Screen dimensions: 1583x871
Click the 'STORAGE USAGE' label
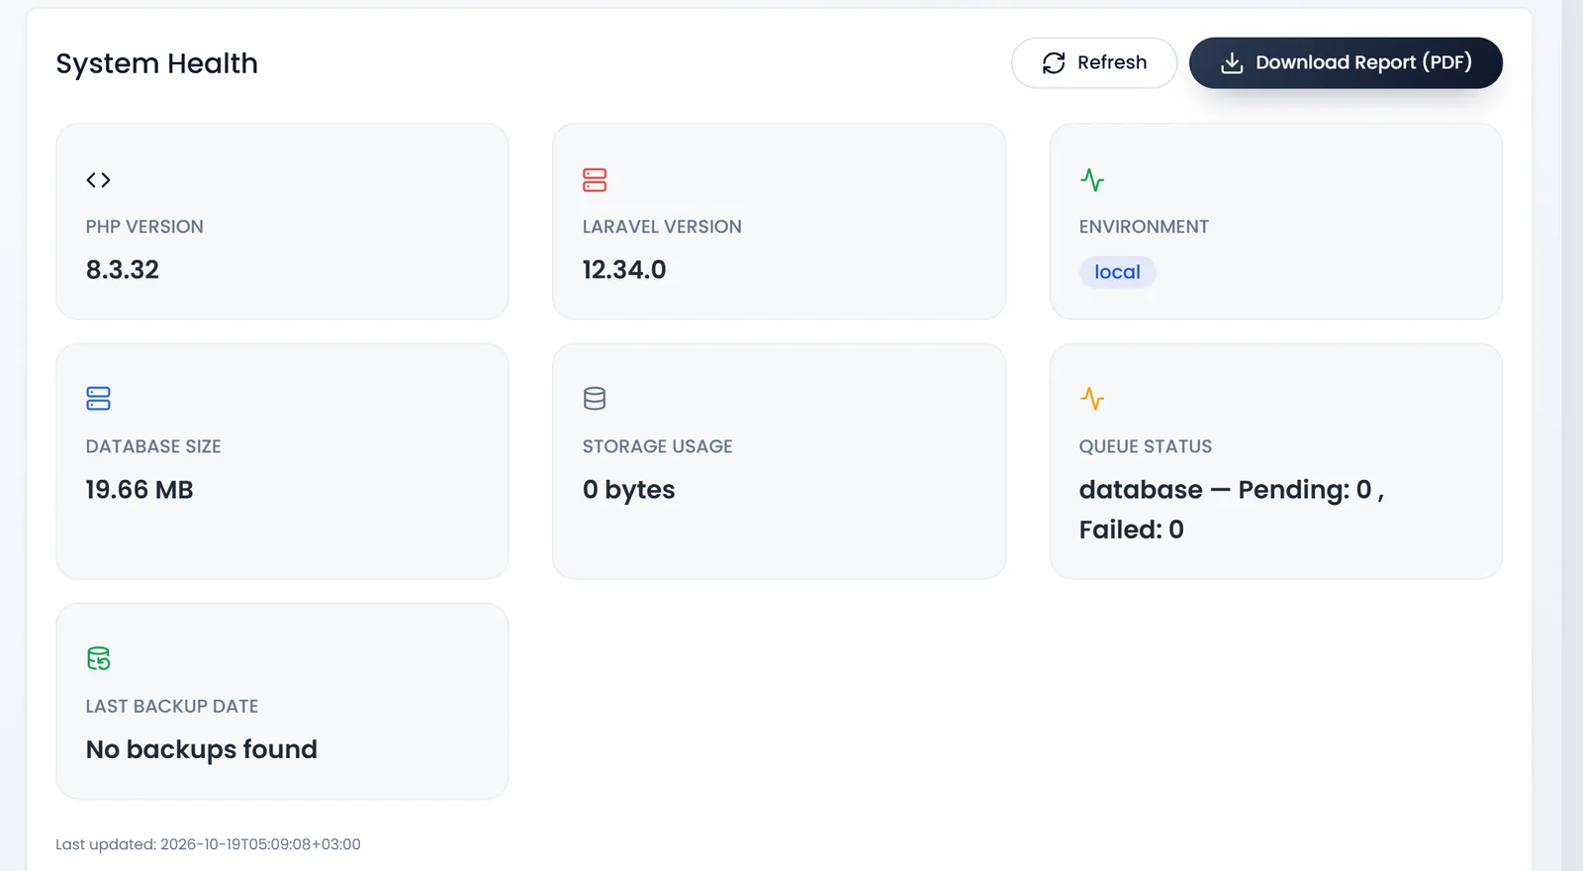click(x=658, y=446)
